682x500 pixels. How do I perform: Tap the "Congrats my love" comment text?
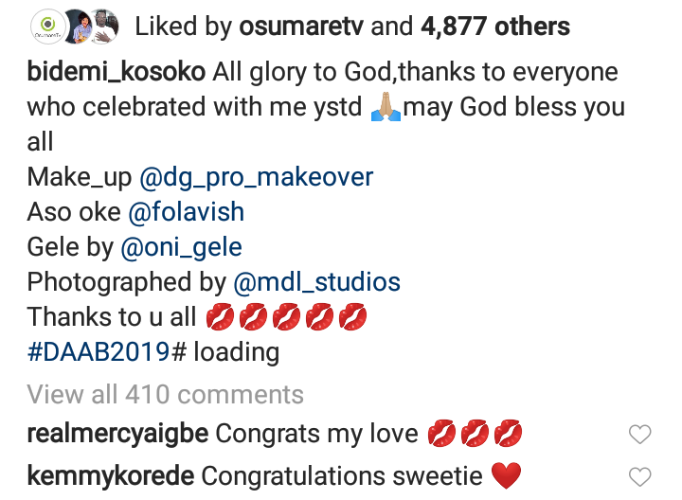[x=316, y=434]
